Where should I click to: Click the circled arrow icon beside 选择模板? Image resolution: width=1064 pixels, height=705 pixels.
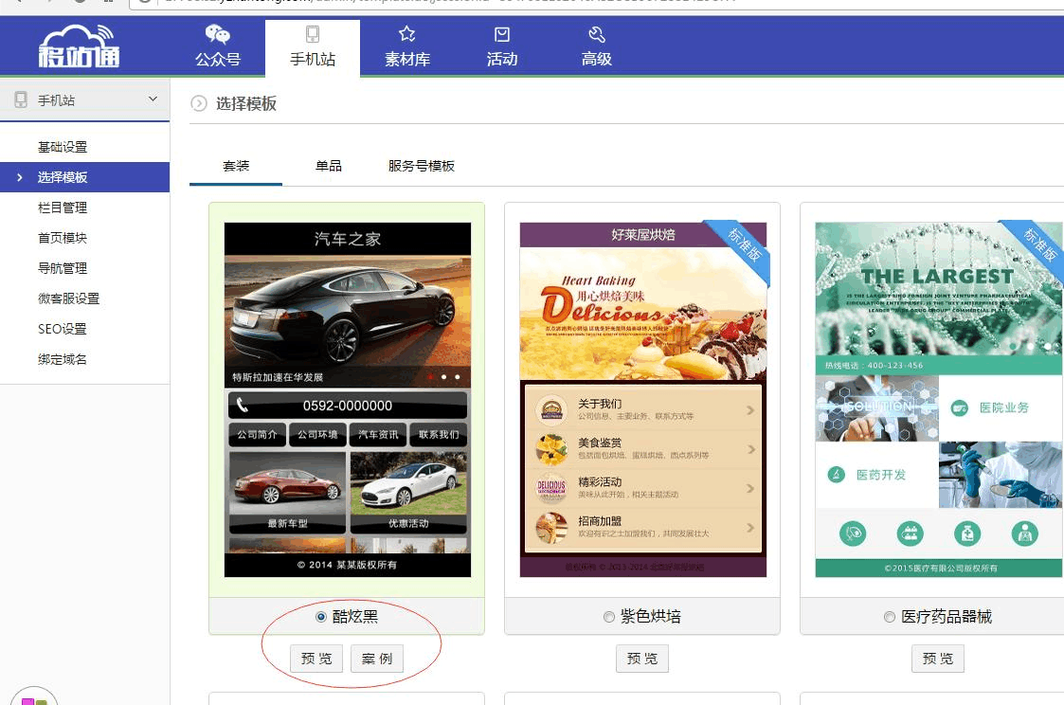tap(199, 103)
